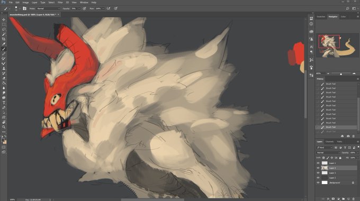This screenshot has height=201, width=360.
Task: Select the Move tool
Action: [x=4, y=20]
